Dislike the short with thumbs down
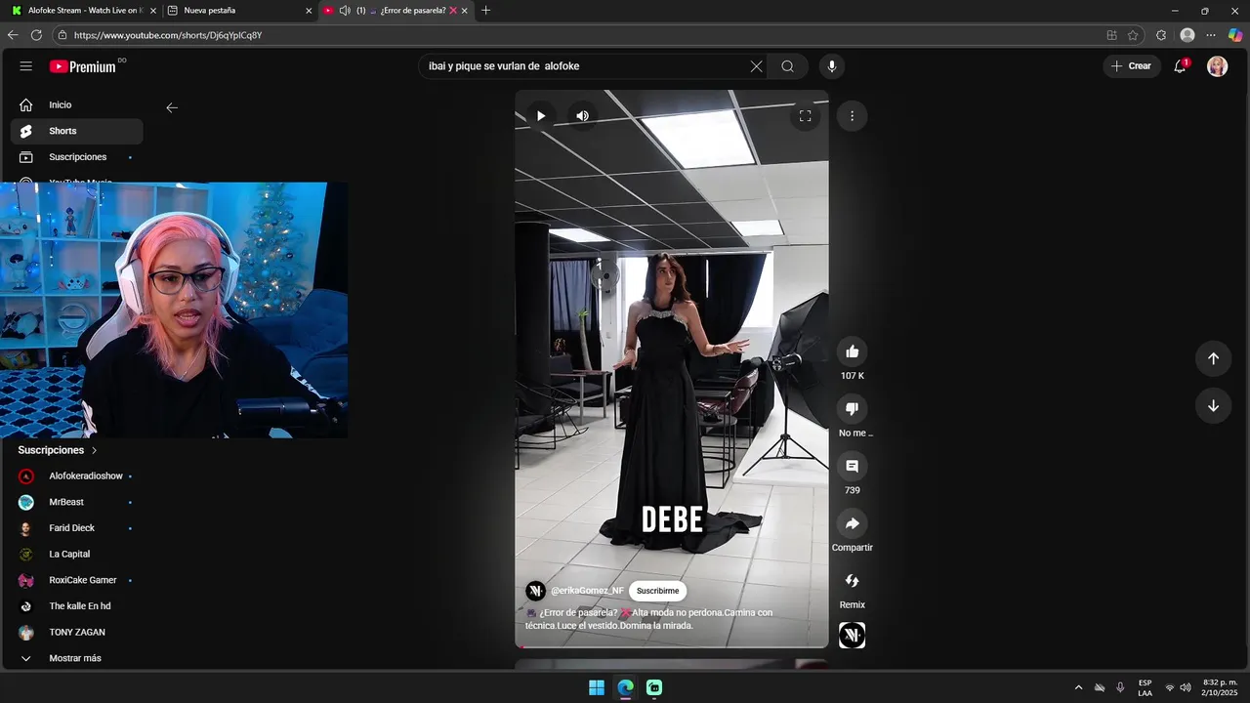This screenshot has width=1250, height=703. tap(853, 409)
